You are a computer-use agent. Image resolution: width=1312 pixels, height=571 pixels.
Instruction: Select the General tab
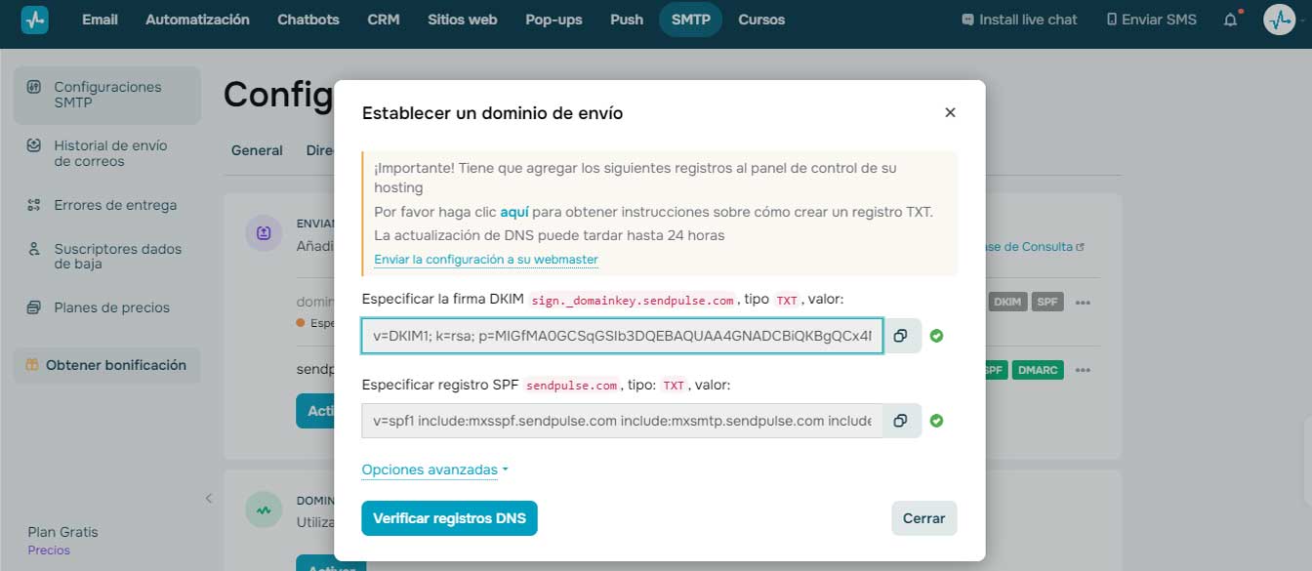coord(257,150)
